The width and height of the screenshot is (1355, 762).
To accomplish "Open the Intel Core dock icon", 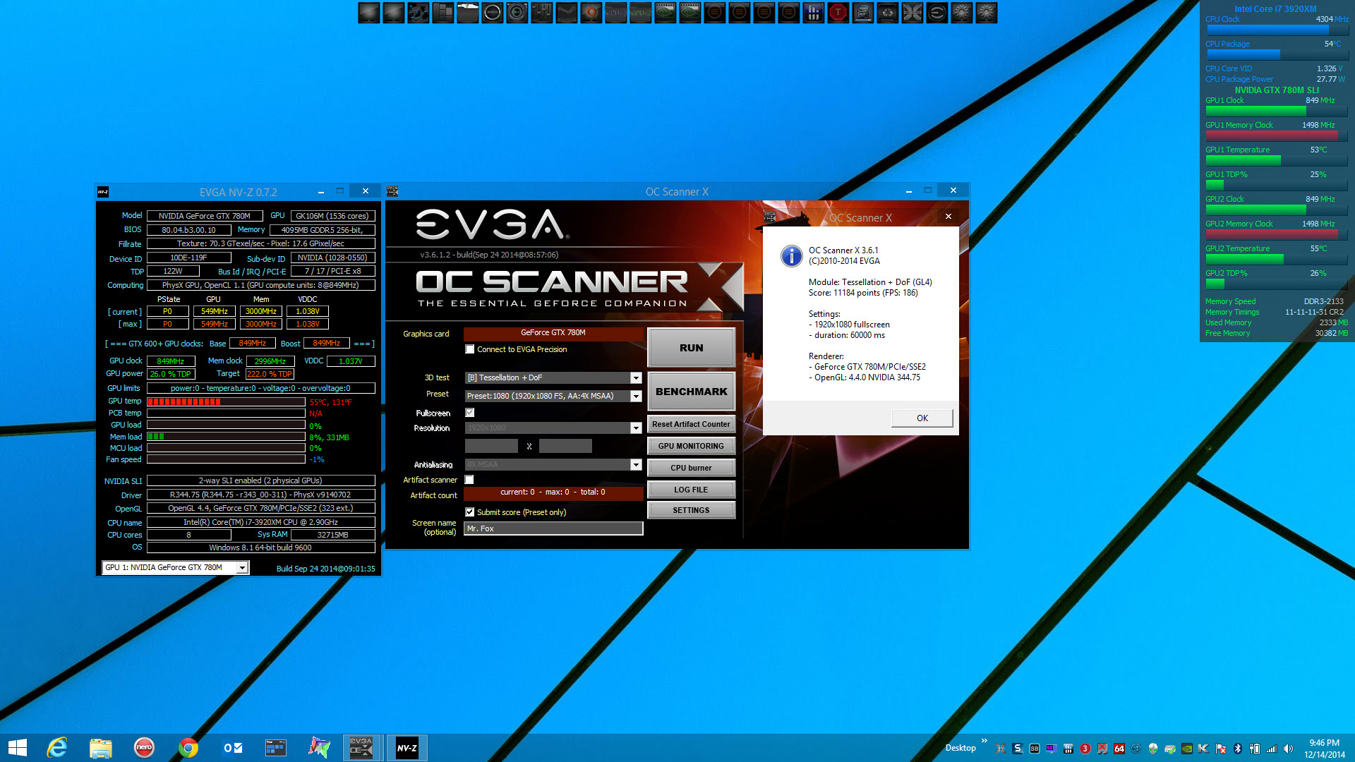I will click(x=862, y=12).
